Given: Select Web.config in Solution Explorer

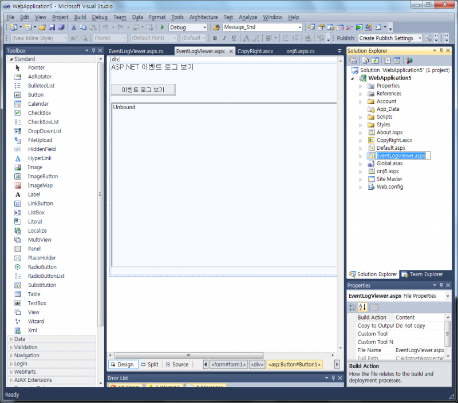Looking at the screenshot, I should 390,187.
